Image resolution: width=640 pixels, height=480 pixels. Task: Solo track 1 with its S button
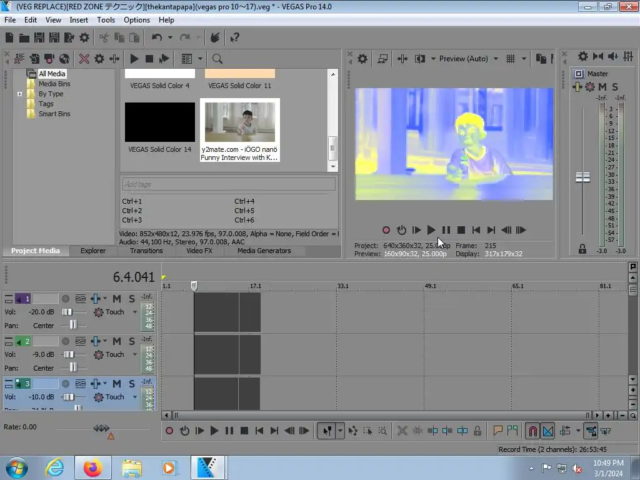[131, 299]
